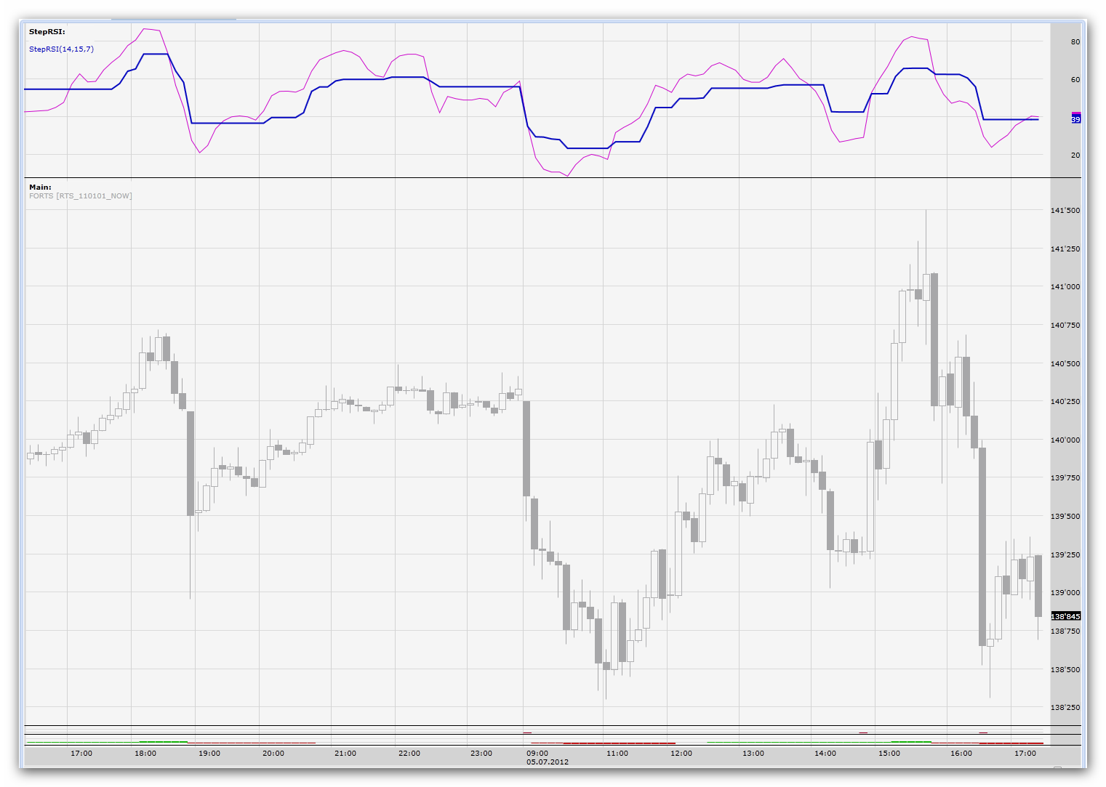This screenshot has height=787, width=1106.
Task: Click the small corner icon at bottom right
Action: (x=1058, y=768)
